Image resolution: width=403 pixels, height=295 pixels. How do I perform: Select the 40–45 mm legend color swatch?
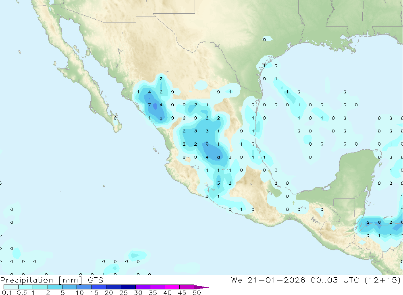pyautogui.click(x=172, y=287)
